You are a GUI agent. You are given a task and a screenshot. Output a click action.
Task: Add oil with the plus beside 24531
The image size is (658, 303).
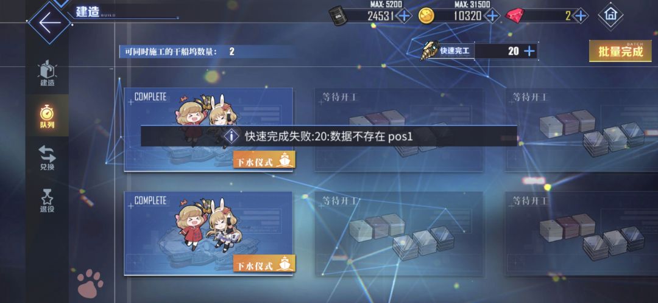tap(404, 16)
